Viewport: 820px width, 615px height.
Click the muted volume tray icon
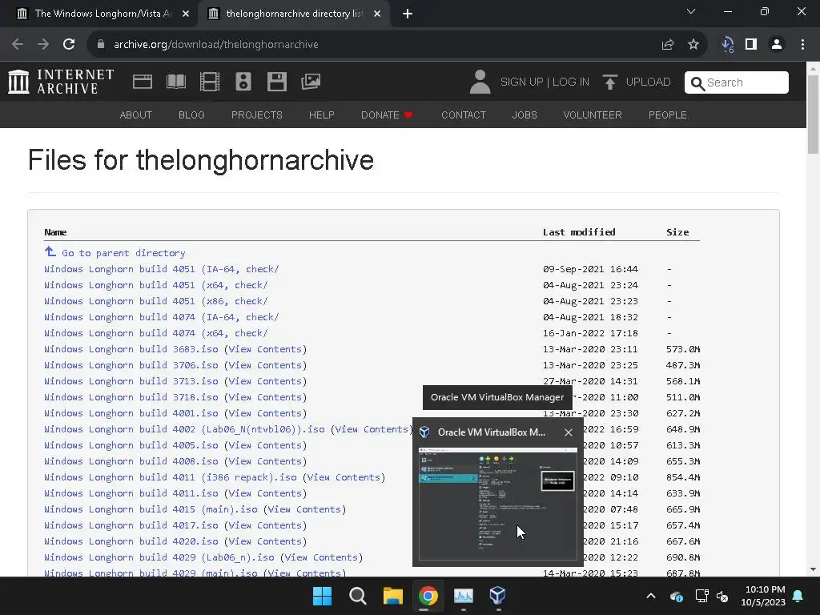click(x=723, y=596)
